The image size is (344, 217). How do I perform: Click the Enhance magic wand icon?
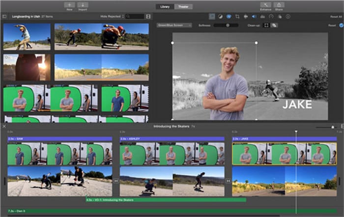tap(266, 5)
